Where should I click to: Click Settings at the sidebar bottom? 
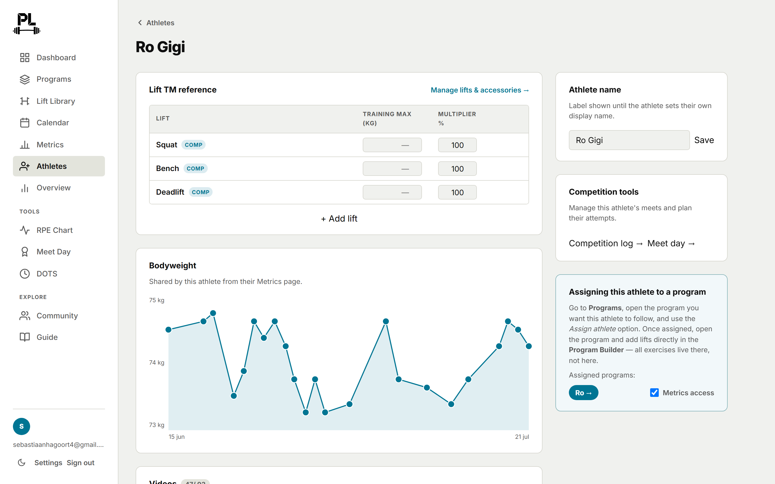coord(48,463)
